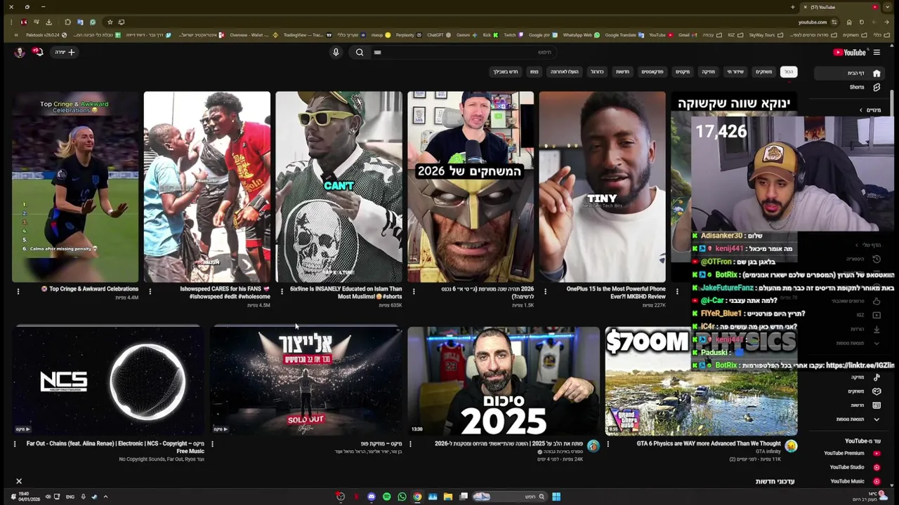Click the 2025 summary video channel avatar
899x505 pixels.
click(x=593, y=446)
